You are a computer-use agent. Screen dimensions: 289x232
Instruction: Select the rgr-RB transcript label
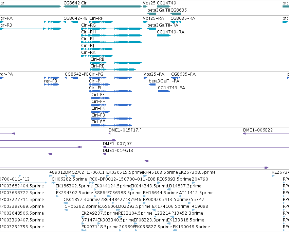[x=6, y=25]
